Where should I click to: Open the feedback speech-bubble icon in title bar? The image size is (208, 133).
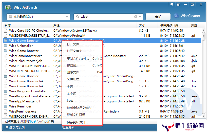point(172,5)
